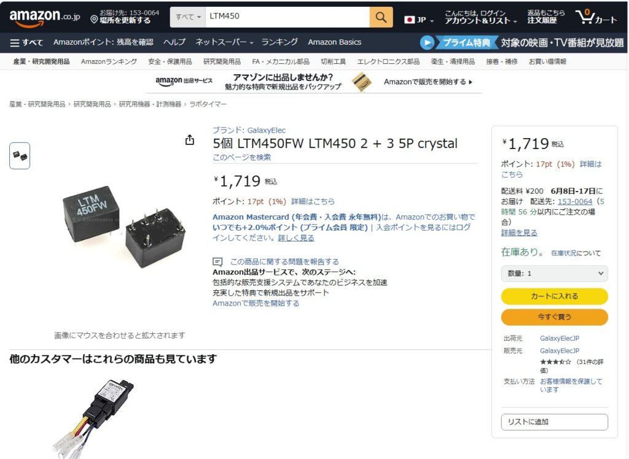Screen dimensions: 629x459
Task: Click the カートに入れる button
Action: [x=555, y=296]
